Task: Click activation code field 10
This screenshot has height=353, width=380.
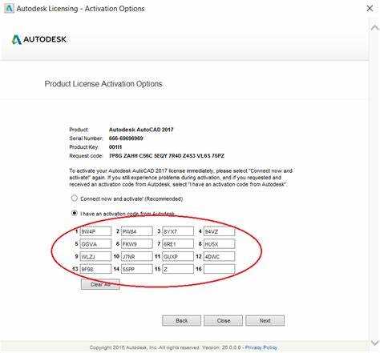Action: (137, 256)
